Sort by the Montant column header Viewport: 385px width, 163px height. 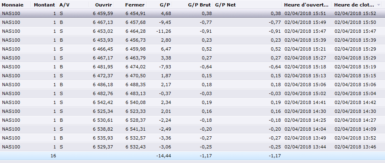click(44, 4)
